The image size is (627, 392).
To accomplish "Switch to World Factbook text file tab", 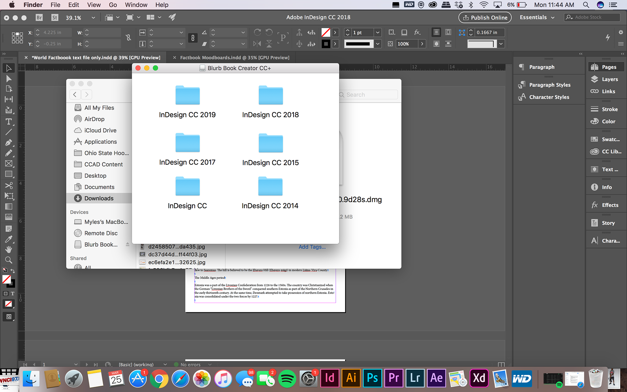I will [x=96, y=57].
